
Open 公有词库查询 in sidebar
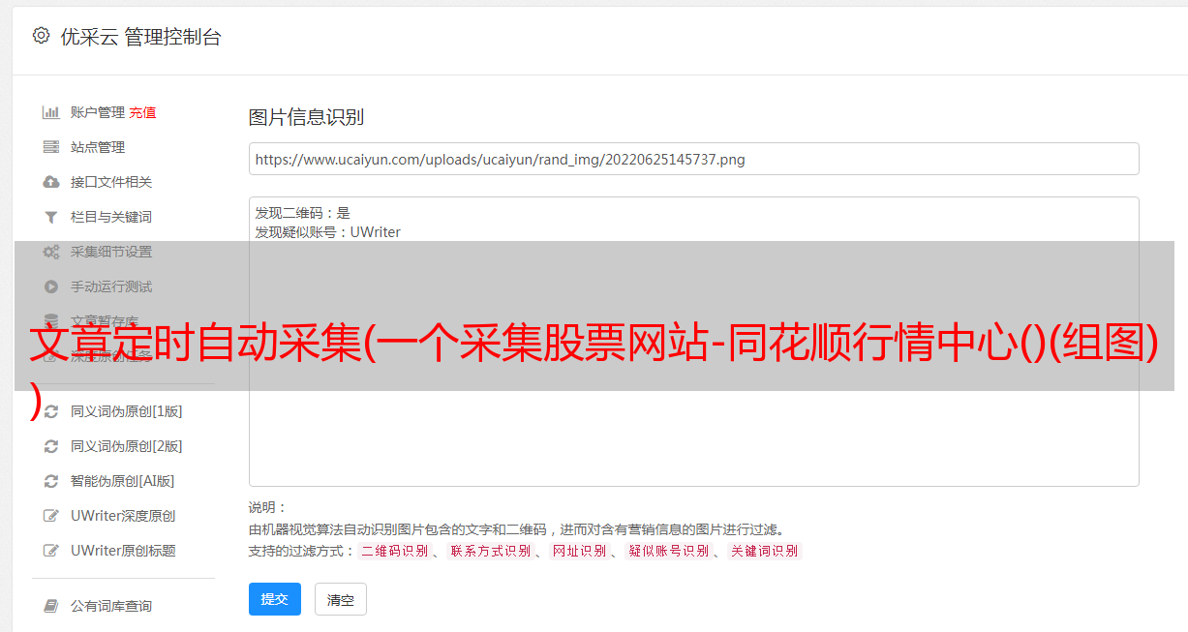(111, 606)
